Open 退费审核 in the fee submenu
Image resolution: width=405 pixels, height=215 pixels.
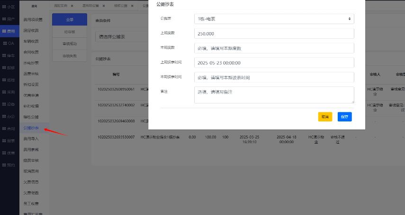click(x=31, y=74)
